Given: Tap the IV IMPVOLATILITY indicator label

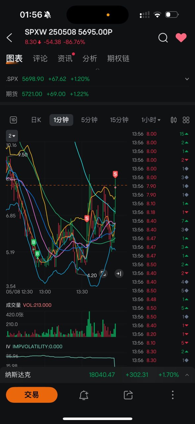Looking at the screenshot, I should (x=34, y=346).
